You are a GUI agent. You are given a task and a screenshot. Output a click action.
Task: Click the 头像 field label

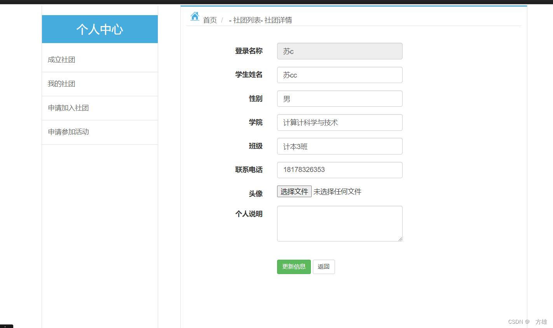point(256,193)
